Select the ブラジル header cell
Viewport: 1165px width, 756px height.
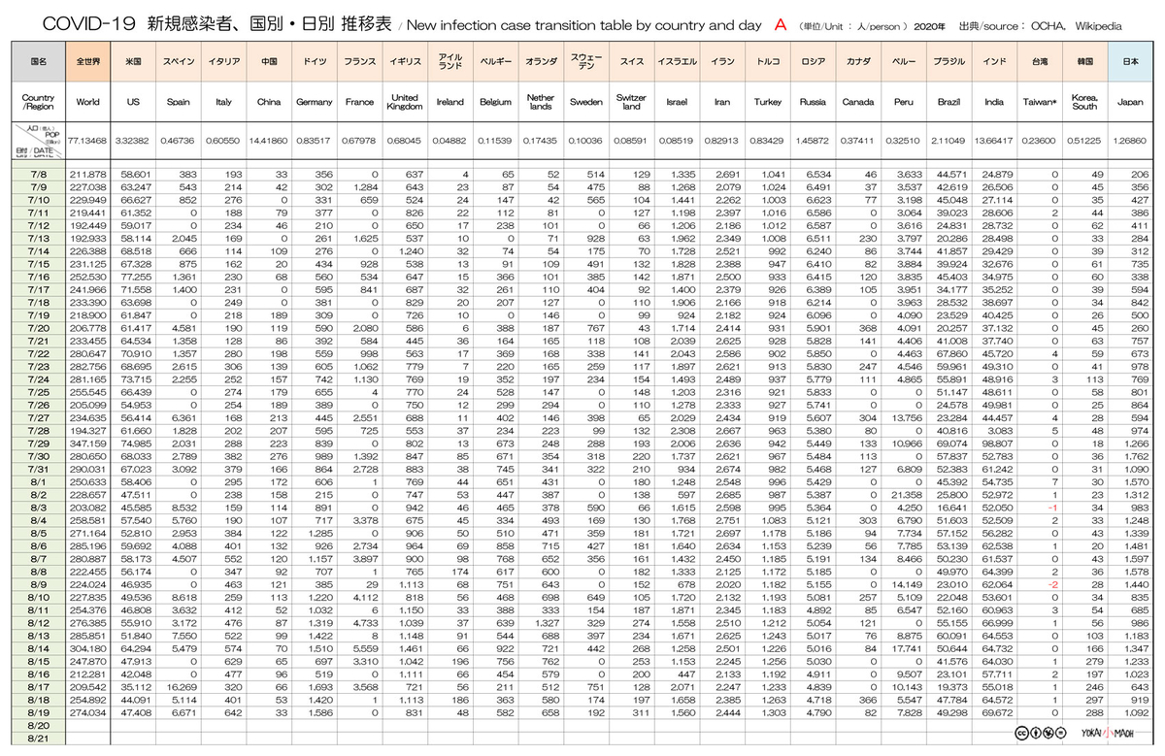click(949, 61)
